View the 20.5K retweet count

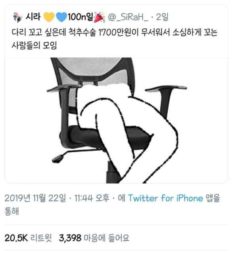[x=16, y=238]
